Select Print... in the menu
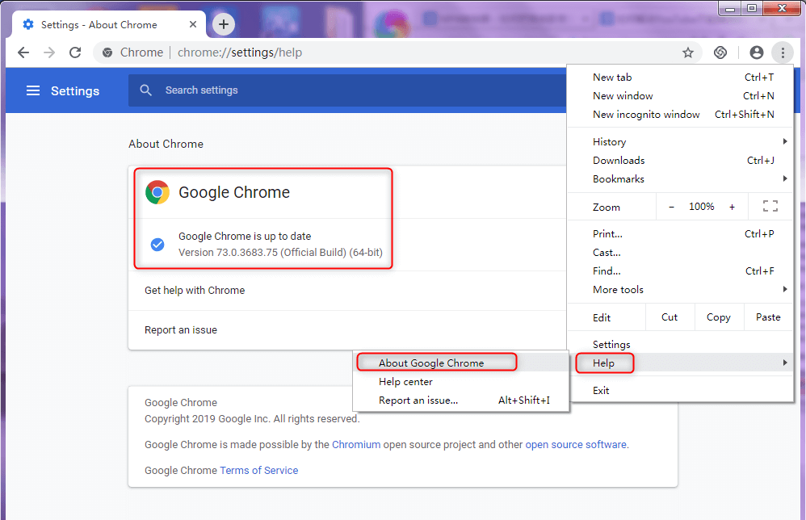Image resolution: width=806 pixels, height=520 pixels. 681,234
